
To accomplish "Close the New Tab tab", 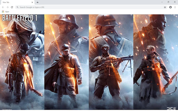I will click(x=32, y=2).
